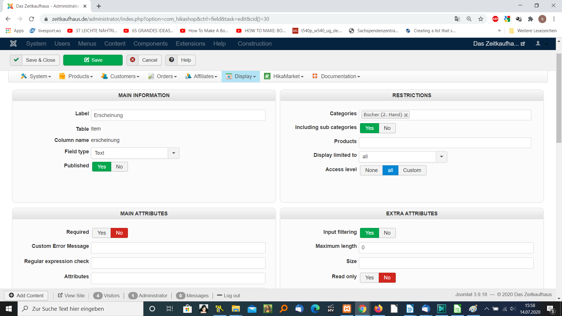Set Read only to Yes

(369, 278)
